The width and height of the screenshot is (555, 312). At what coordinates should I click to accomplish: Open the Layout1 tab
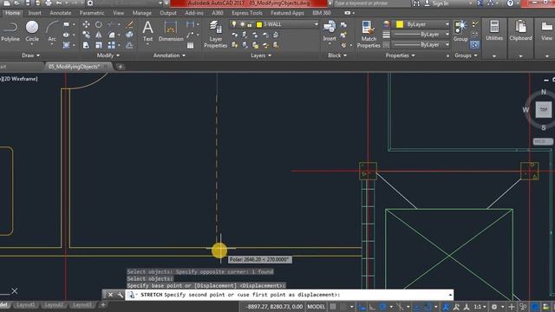point(25,304)
